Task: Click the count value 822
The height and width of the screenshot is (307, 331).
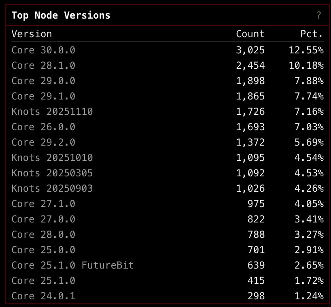Action: (x=256, y=219)
